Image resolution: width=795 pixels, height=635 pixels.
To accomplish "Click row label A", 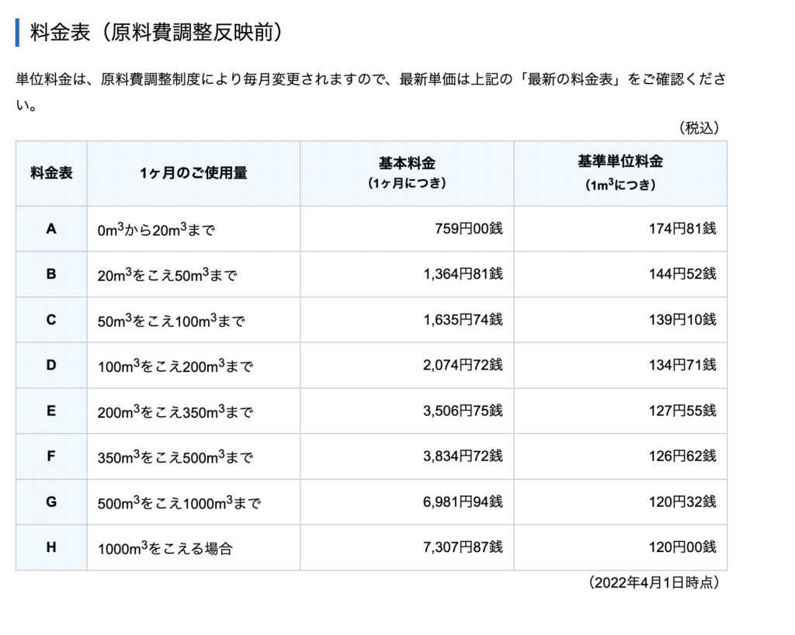I will (51, 229).
